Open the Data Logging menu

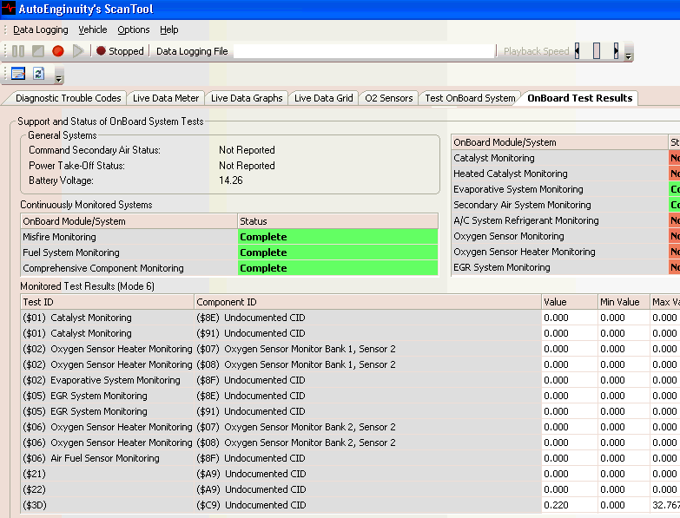point(40,30)
